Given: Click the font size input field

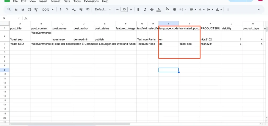Looking at the screenshot, I should tap(124, 10).
